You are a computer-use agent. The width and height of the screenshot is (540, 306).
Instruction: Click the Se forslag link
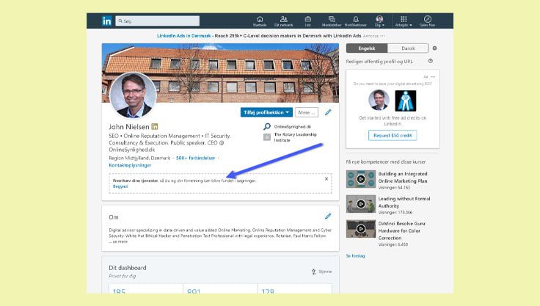(355, 256)
